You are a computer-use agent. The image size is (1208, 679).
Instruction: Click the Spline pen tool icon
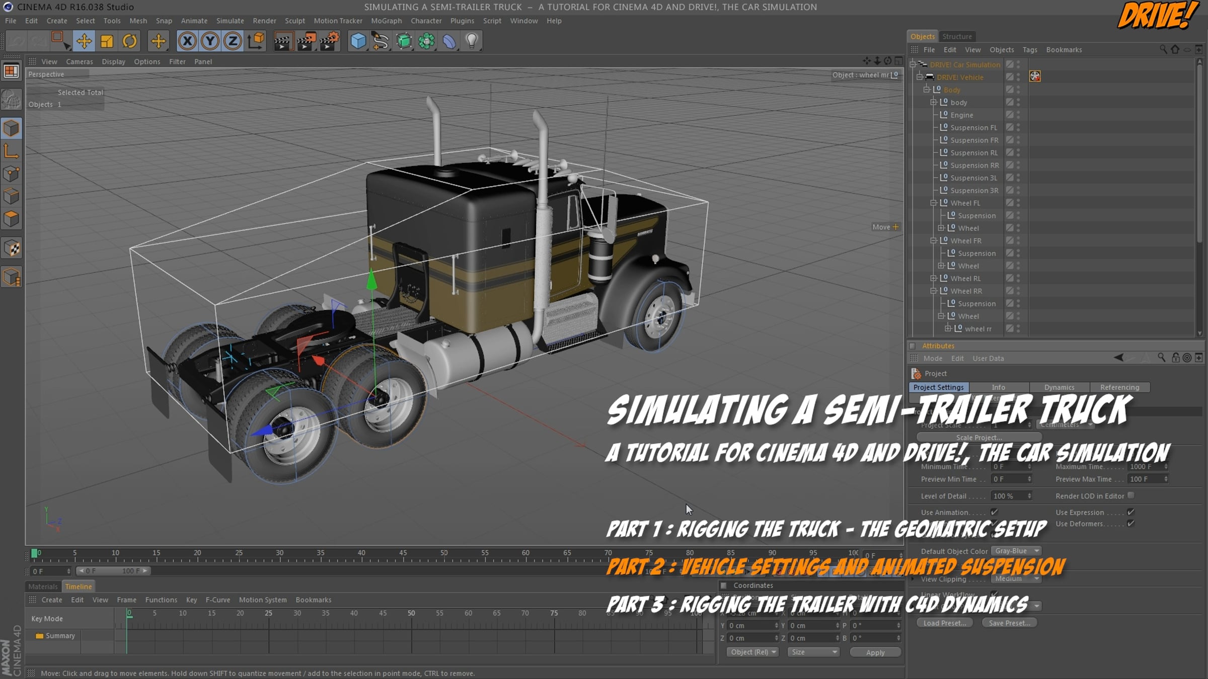click(x=381, y=41)
